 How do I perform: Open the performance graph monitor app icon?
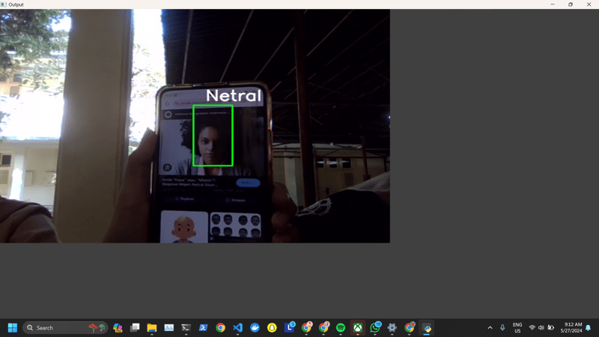click(x=169, y=328)
